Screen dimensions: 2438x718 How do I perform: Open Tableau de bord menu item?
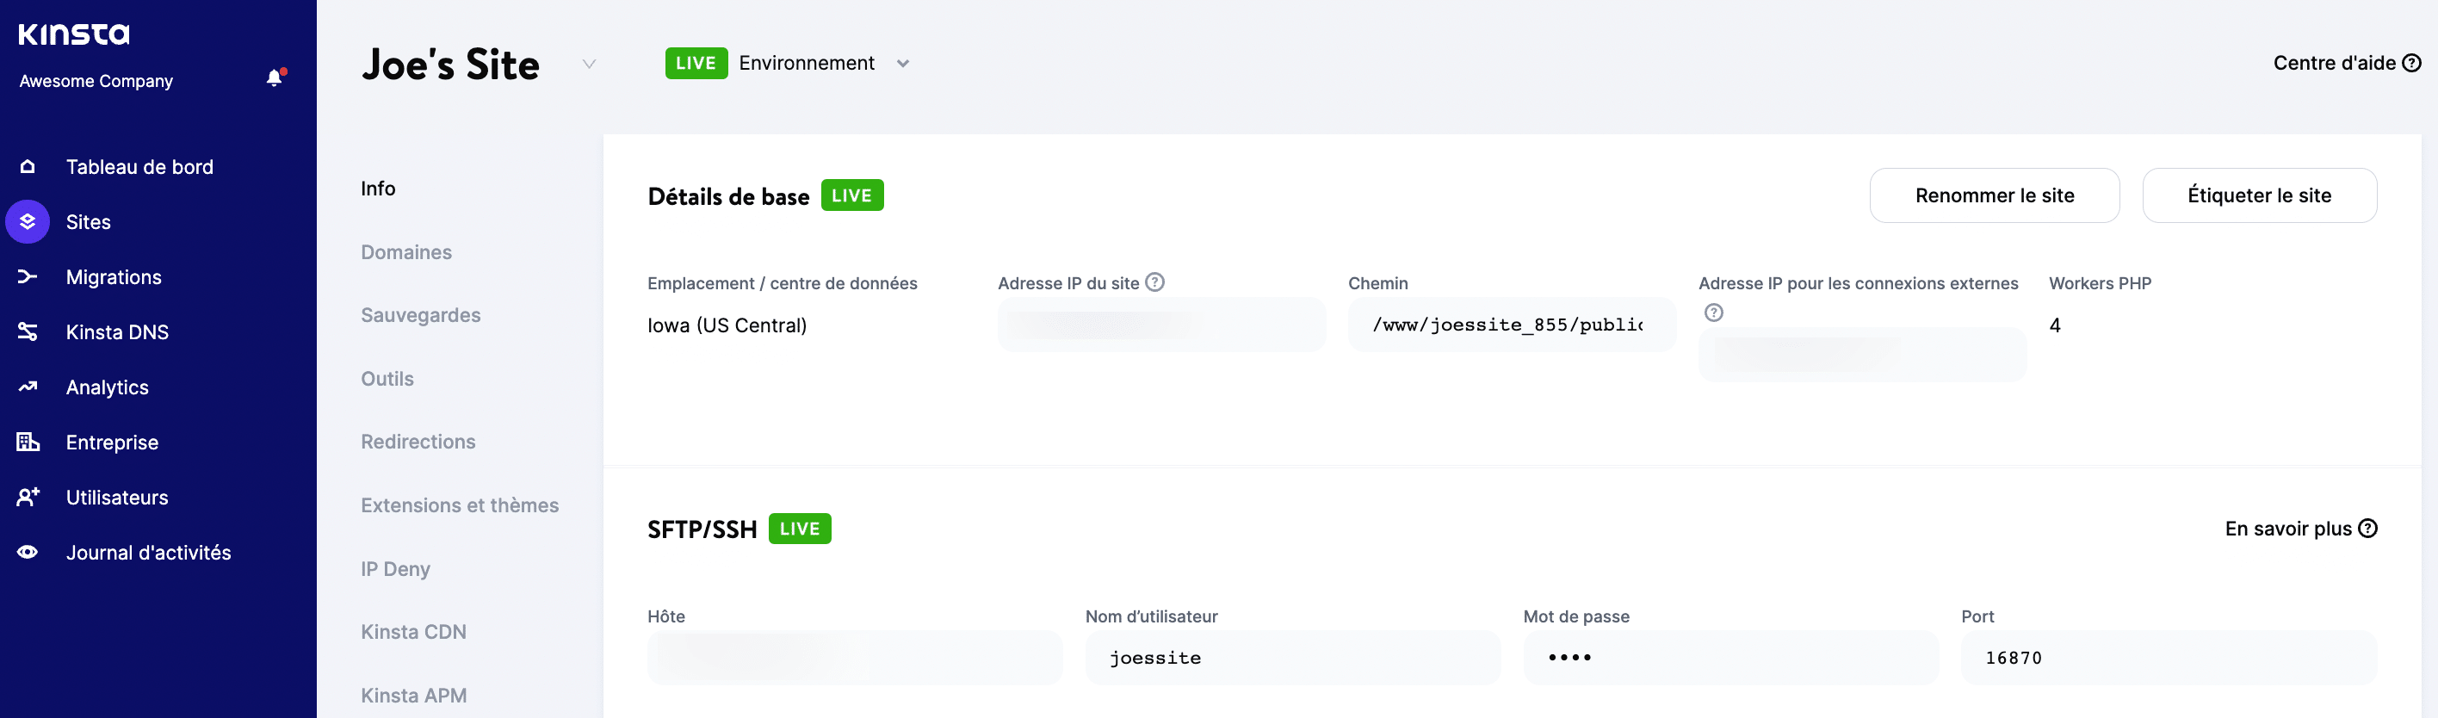139,166
